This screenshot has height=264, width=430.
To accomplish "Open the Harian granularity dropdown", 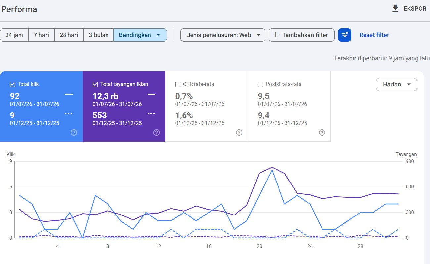I will [x=397, y=84].
